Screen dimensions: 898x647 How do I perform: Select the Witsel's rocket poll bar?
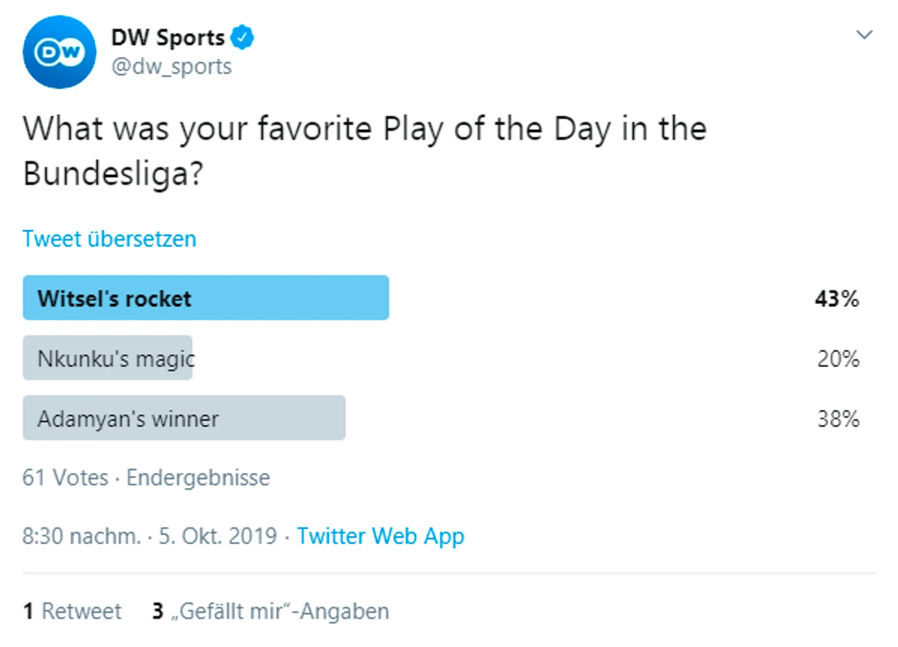tap(205, 298)
